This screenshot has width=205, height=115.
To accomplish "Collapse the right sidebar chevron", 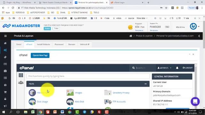I will 199,36.
